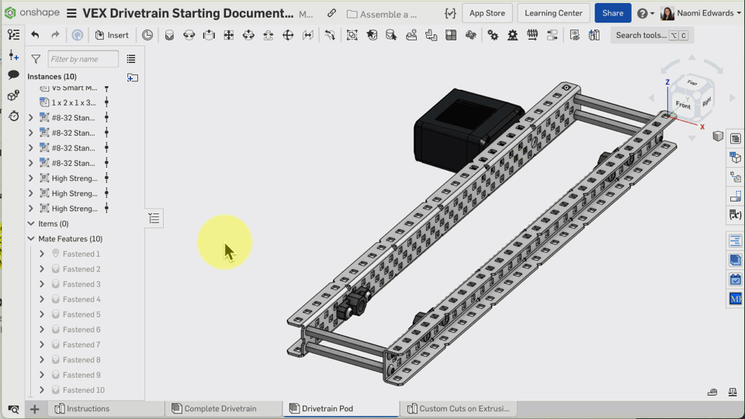Image resolution: width=745 pixels, height=419 pixels.
Task: Open the Learning Center
Action: [553, 13]
